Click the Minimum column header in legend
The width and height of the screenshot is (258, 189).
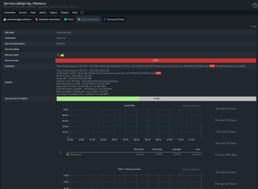pos(139,149)
